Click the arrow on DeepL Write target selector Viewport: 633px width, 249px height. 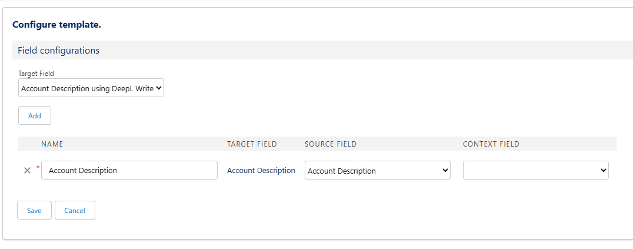coord(158,88)
